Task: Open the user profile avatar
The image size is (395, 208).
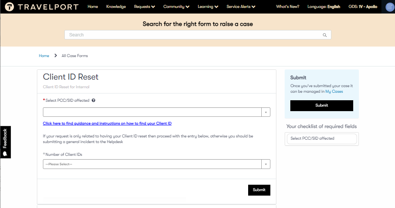Action: tap(390, 7)
